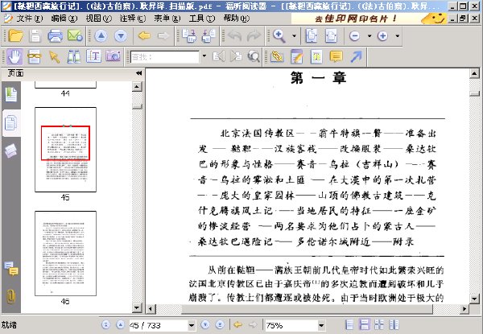Click the thumbnail panel scroll up arrow
This screenshot has width=483, height=334.
click(x=137, y=86)
